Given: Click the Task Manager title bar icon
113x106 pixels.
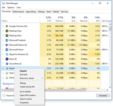Looking at the screenshot, I should [3, 3].
